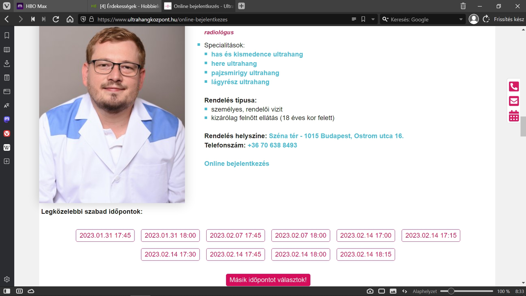Switch to the Érdekességek Hobbielektronika tab
The height and width of the screenshot is (296, 526).
click(126, 6)
